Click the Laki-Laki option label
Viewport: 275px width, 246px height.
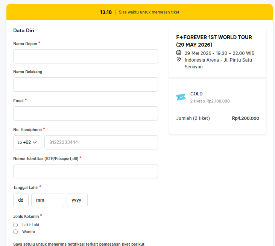pyautogui.click(x=30, y=225)
